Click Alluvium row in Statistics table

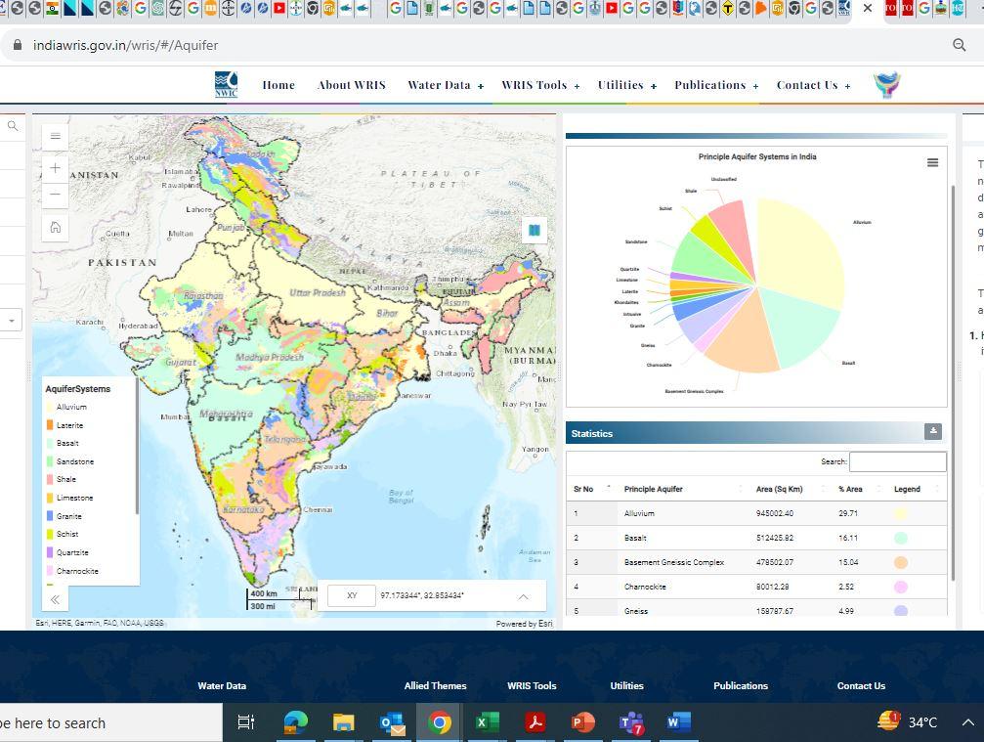[756, 513]
